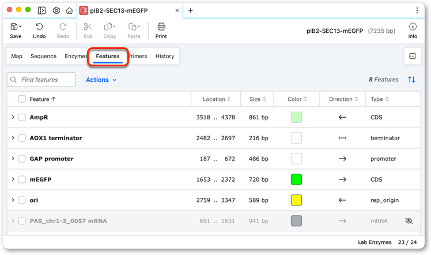Click the AmpR light green color swatch
Screen dimensions: 431x255
(x=296, y=117)
